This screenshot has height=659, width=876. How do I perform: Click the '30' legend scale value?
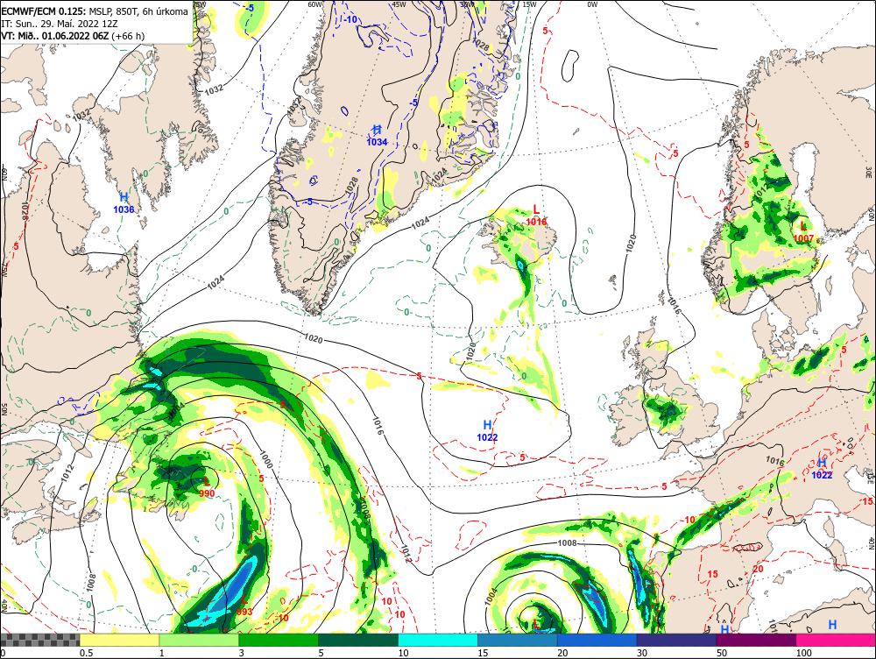click(x=642, y=653)
